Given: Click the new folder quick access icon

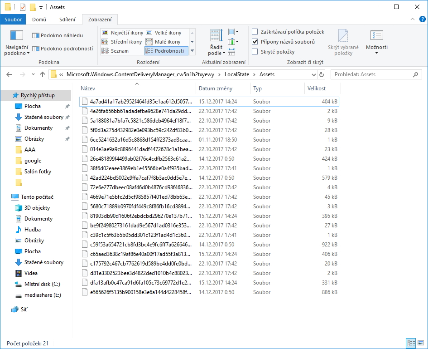Looking at the screenshot, I should pyautogui.click(x=33, y=7).
